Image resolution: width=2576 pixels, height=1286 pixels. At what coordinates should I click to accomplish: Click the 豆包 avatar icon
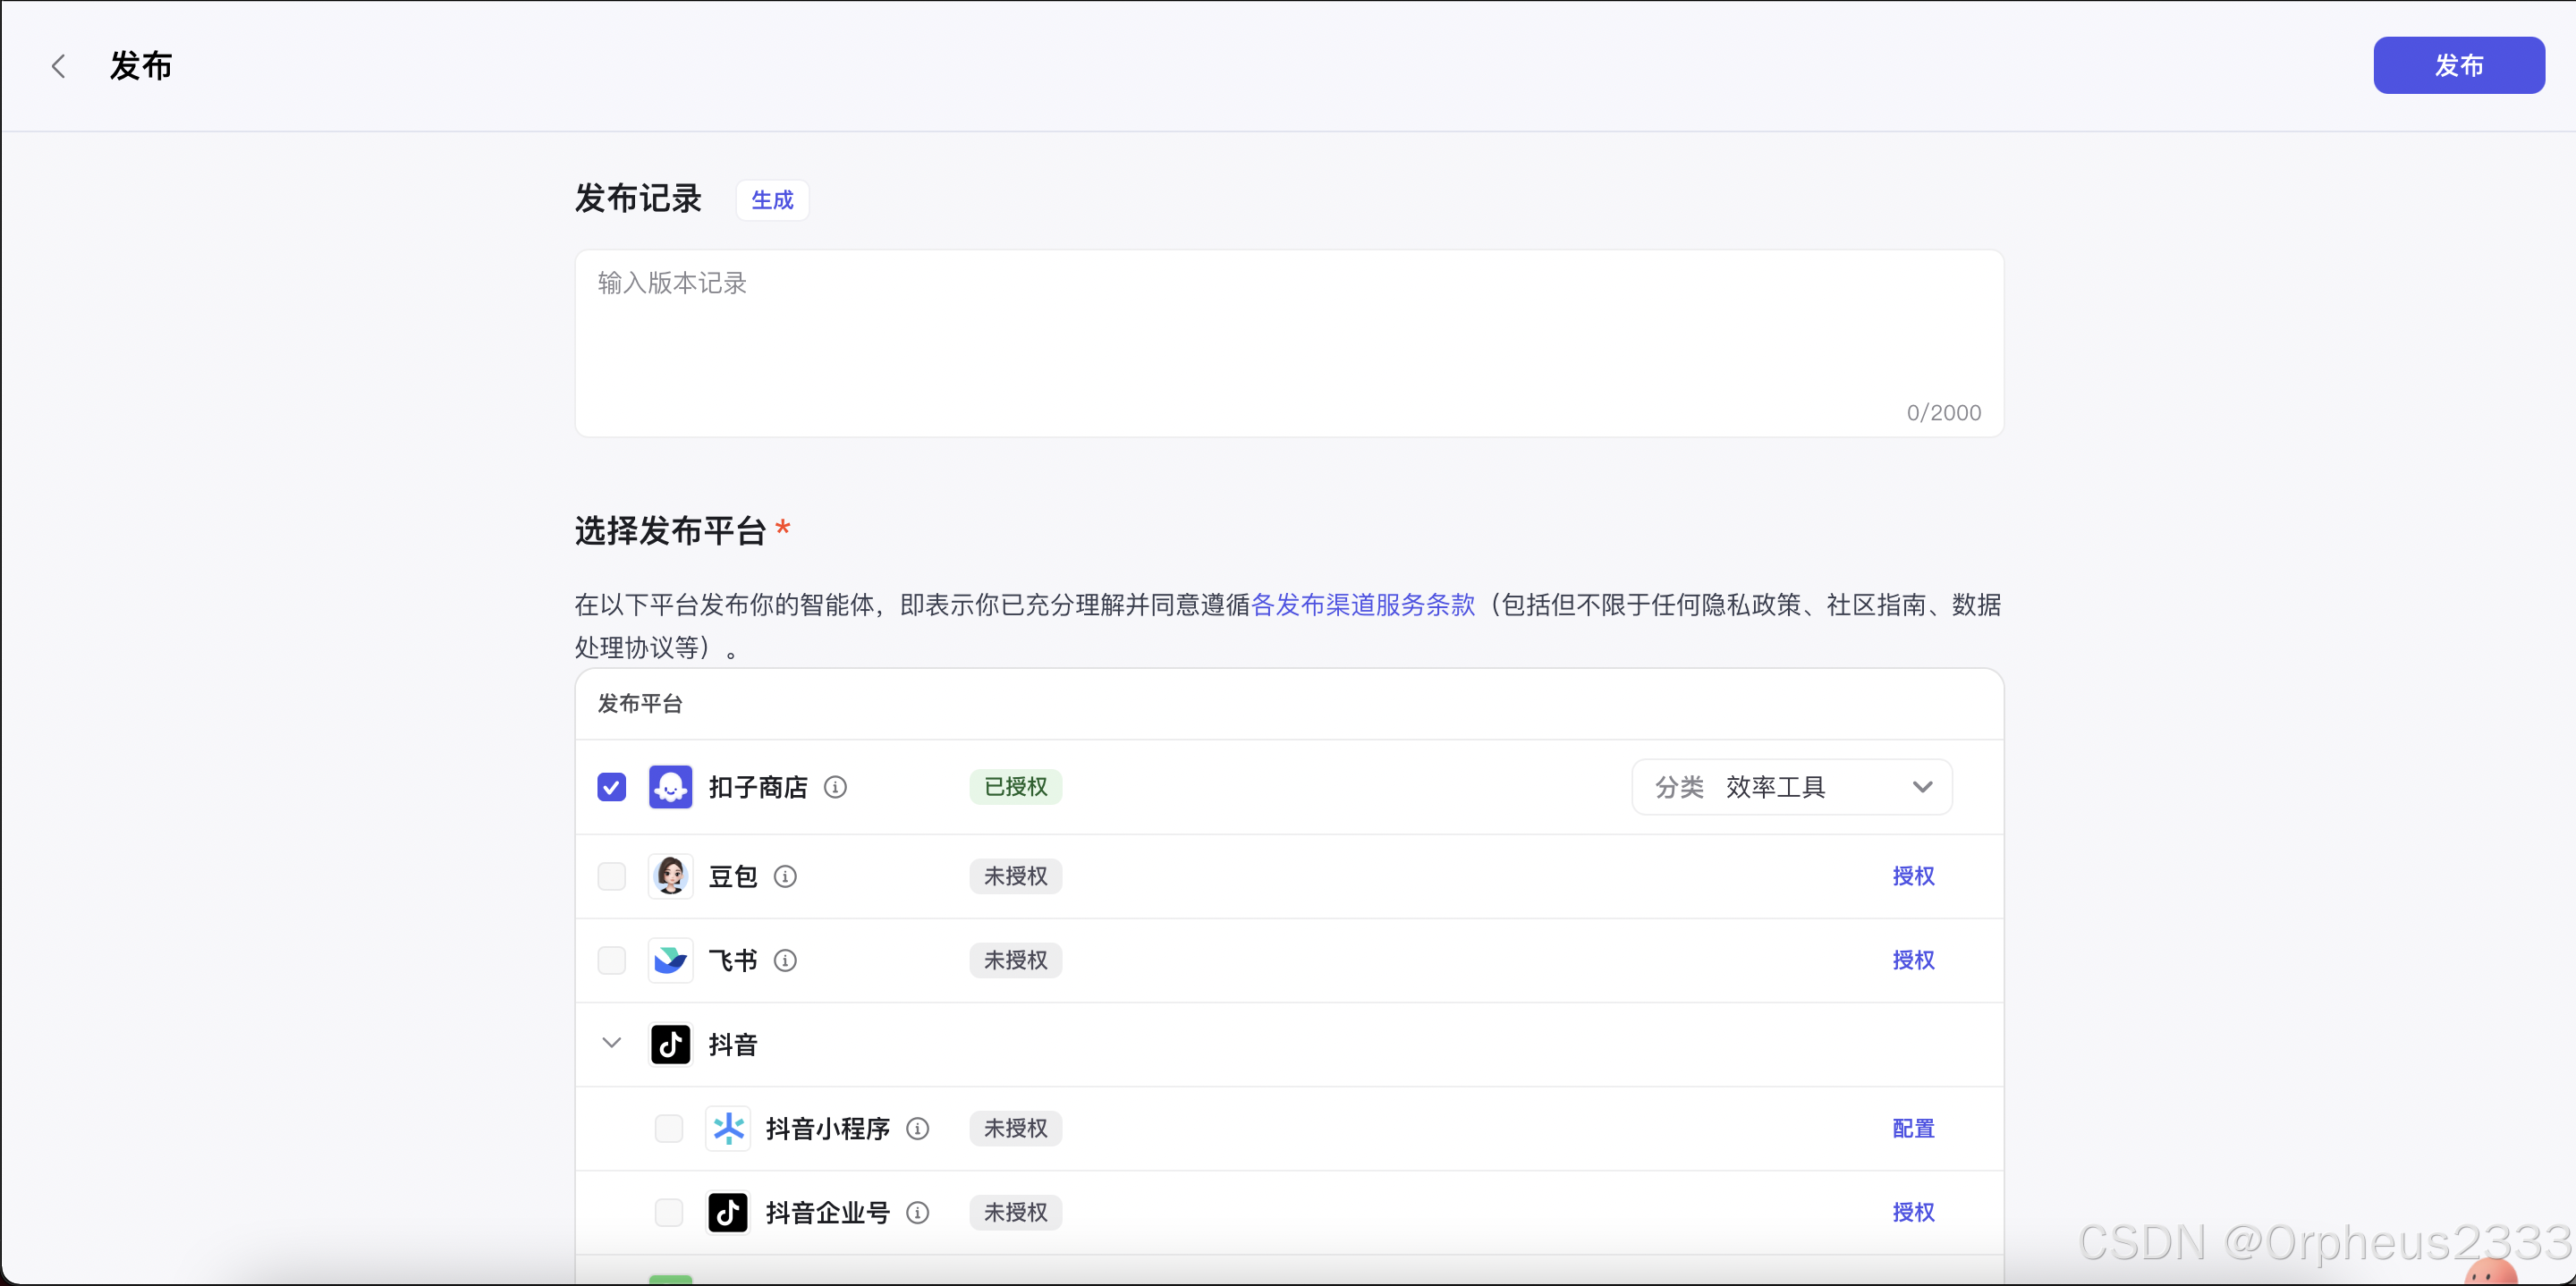(670, 876)
